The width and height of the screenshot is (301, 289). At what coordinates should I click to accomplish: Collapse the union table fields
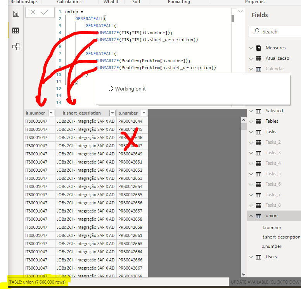pos(251,216)
